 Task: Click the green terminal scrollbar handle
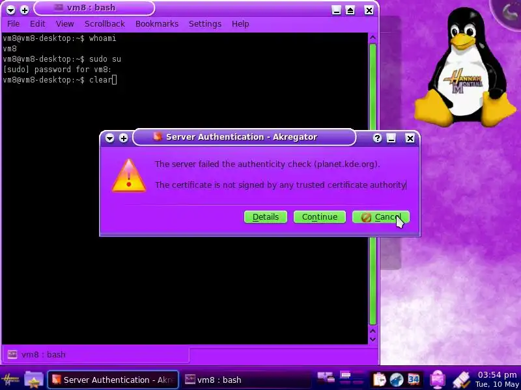[x=373, y=184]
